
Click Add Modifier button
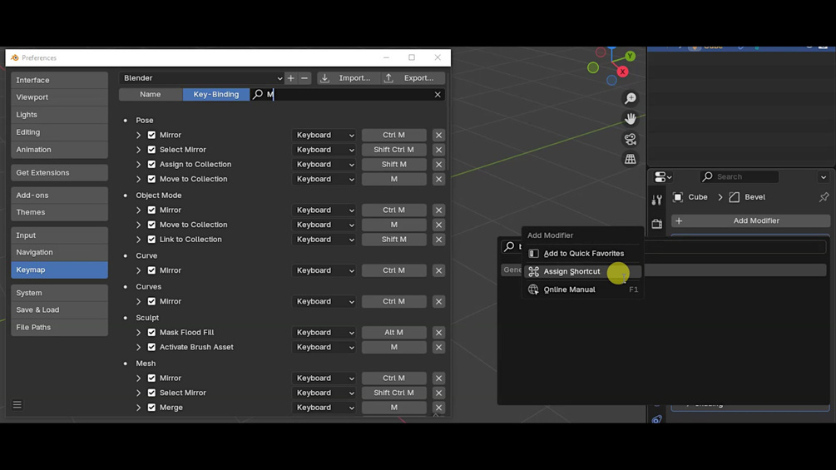[750, 220]
